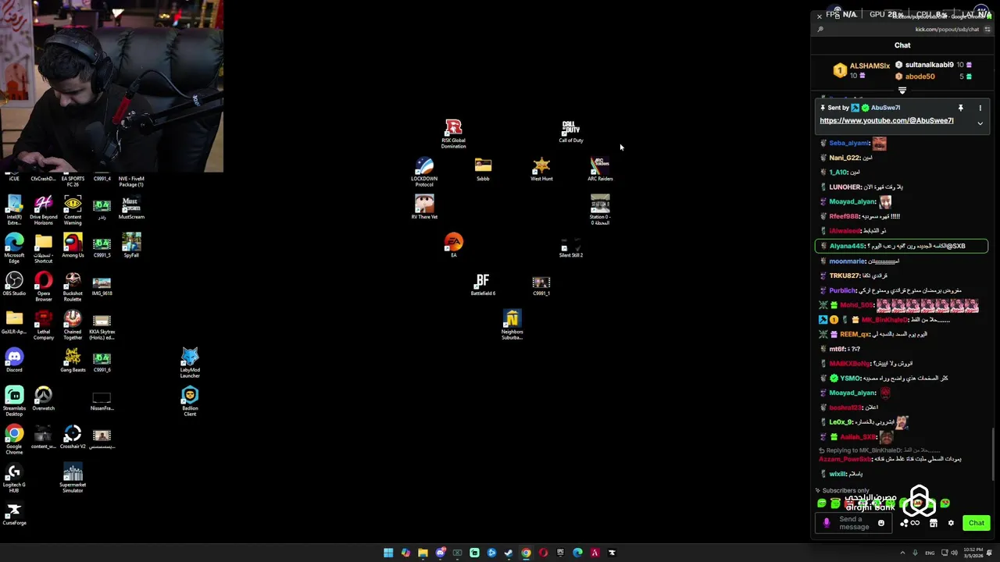Open the Chained Together desktop icon
This screenshot has height=562, width=1000.
click(x=73, y=325)
